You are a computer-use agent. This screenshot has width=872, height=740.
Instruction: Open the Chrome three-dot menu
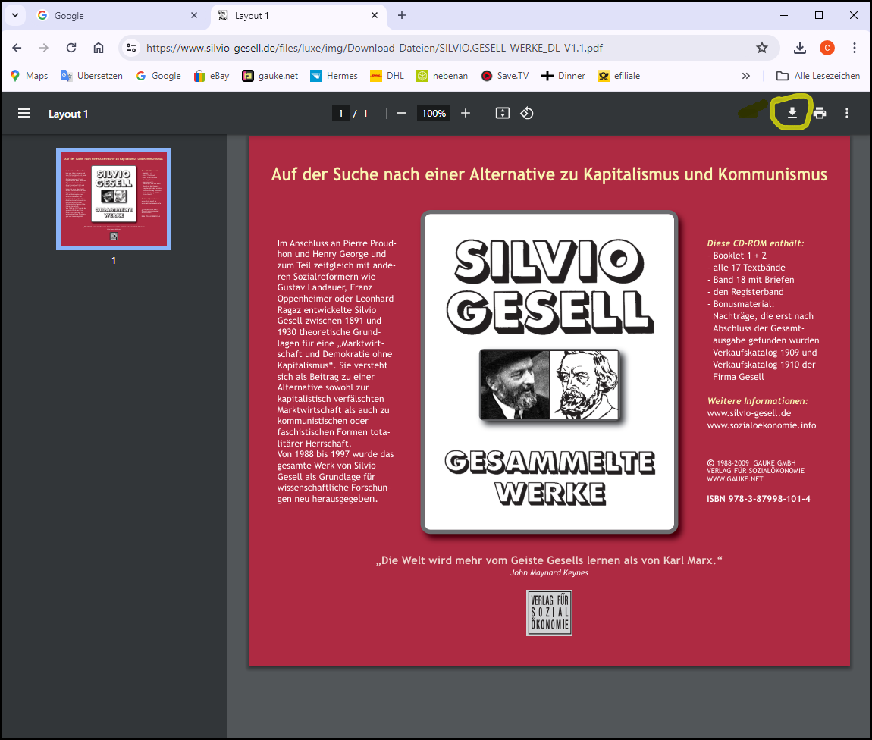coord(855,48)
